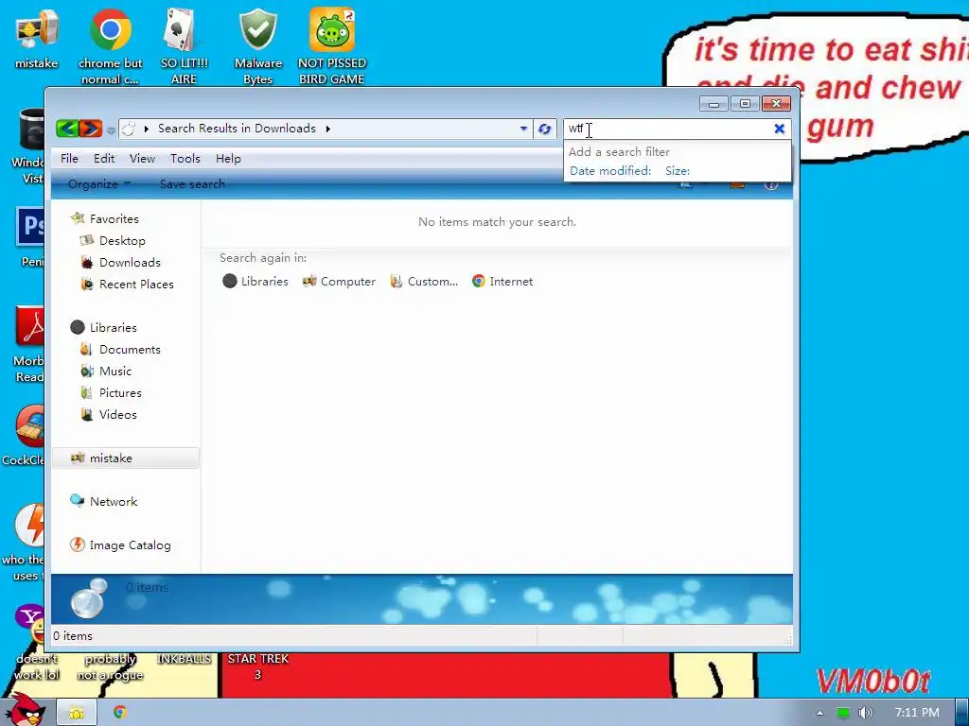The height and width of the screenshot is (726, 969).
Task: Open the red Adobe Reader desktop icon
Action: coord(29,344)
